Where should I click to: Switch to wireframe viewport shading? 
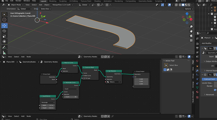tap(180, 5)
